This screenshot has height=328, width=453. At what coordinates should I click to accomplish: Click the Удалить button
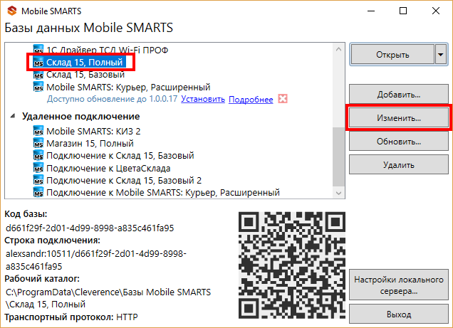click(399, 165)
